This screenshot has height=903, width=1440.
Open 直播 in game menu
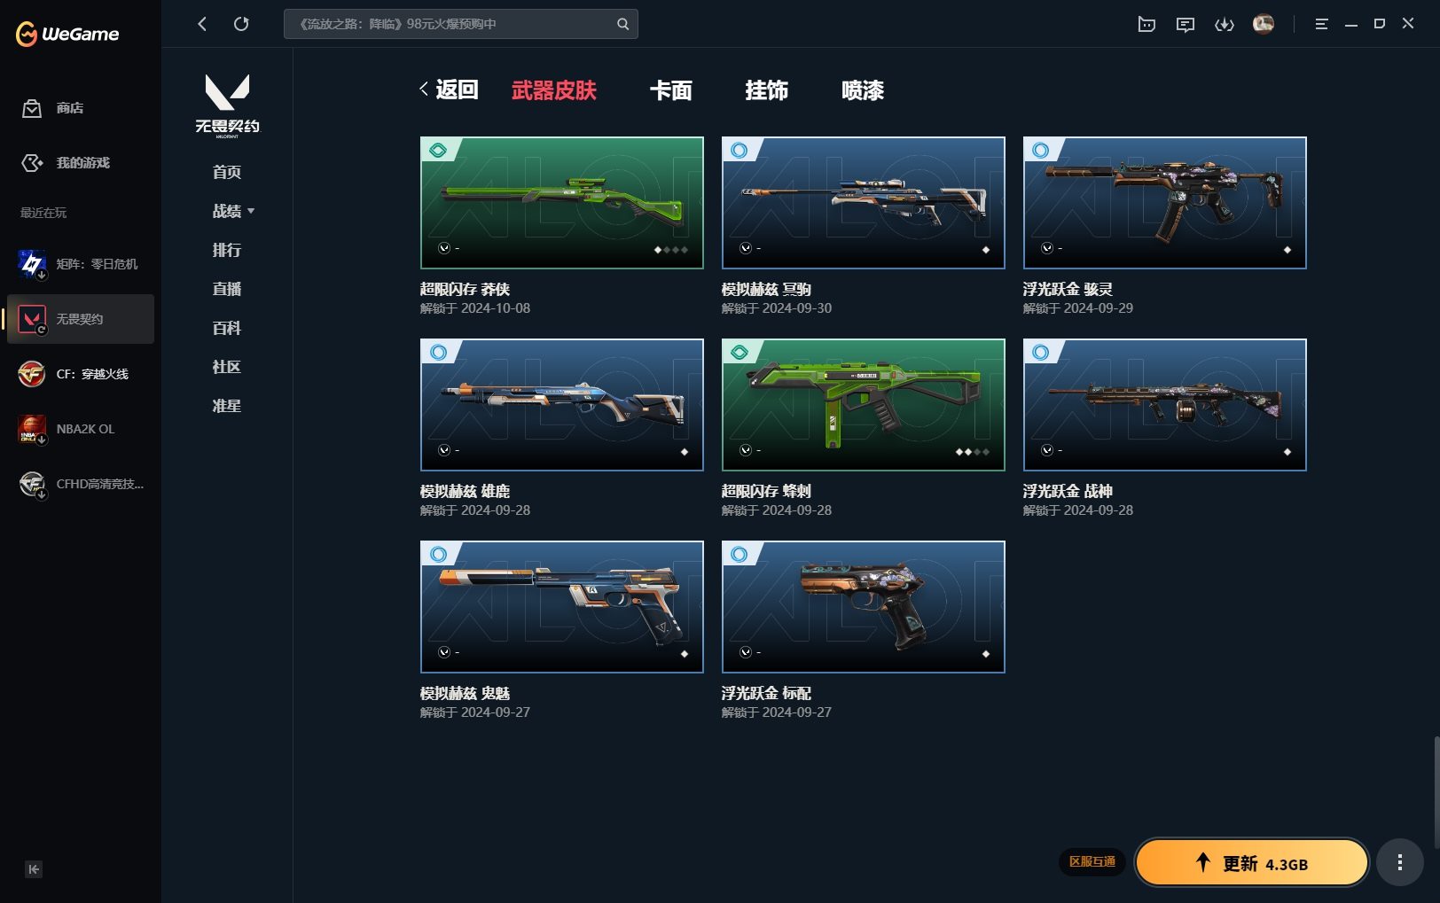pos(227,289)
